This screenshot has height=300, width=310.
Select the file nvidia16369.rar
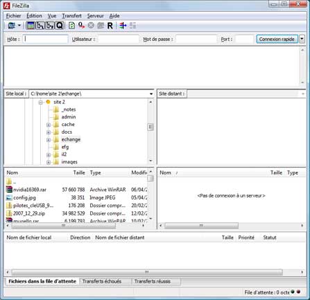point(30,190)
